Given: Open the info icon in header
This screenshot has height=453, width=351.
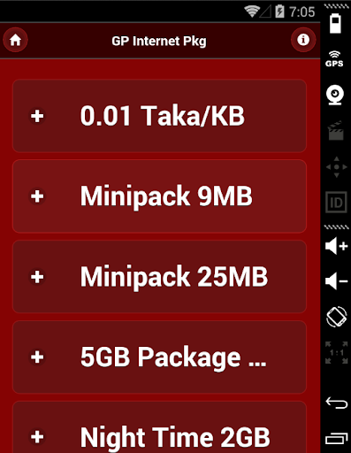Looking at the screenshot, I should pyautogui.click(x=303, y=40).
